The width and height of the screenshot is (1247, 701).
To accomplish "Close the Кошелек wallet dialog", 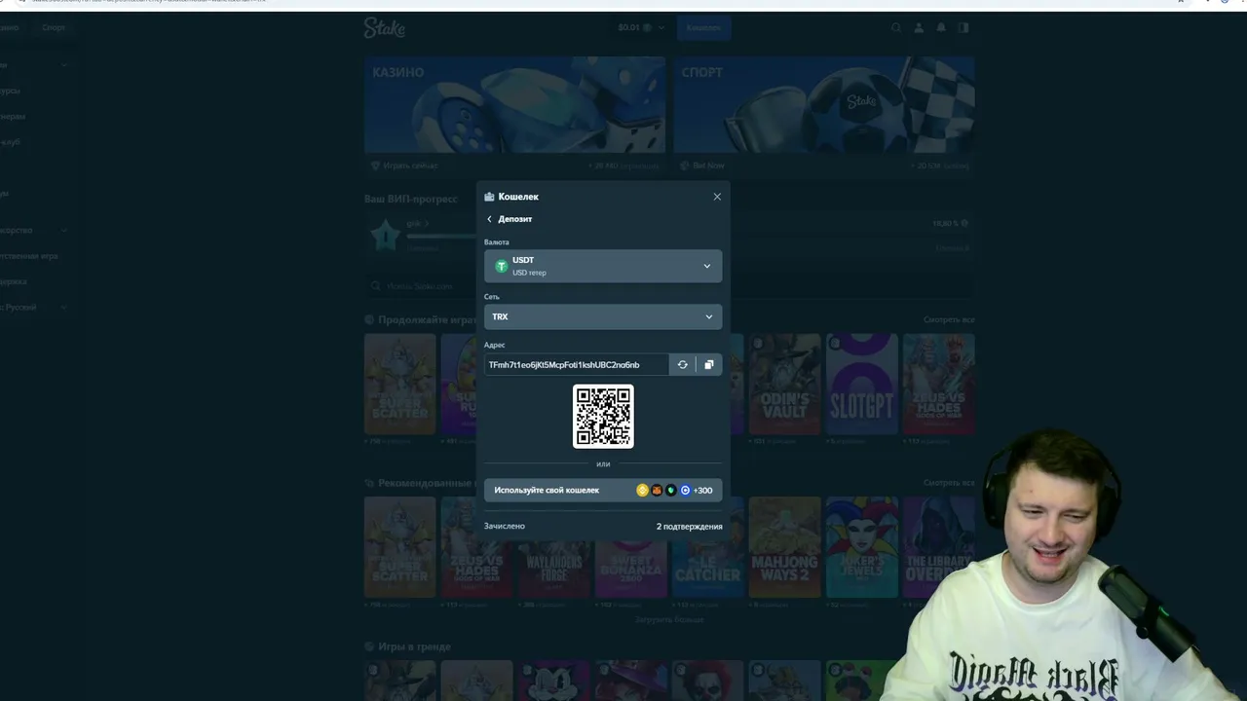I will [x=717, y=197].
